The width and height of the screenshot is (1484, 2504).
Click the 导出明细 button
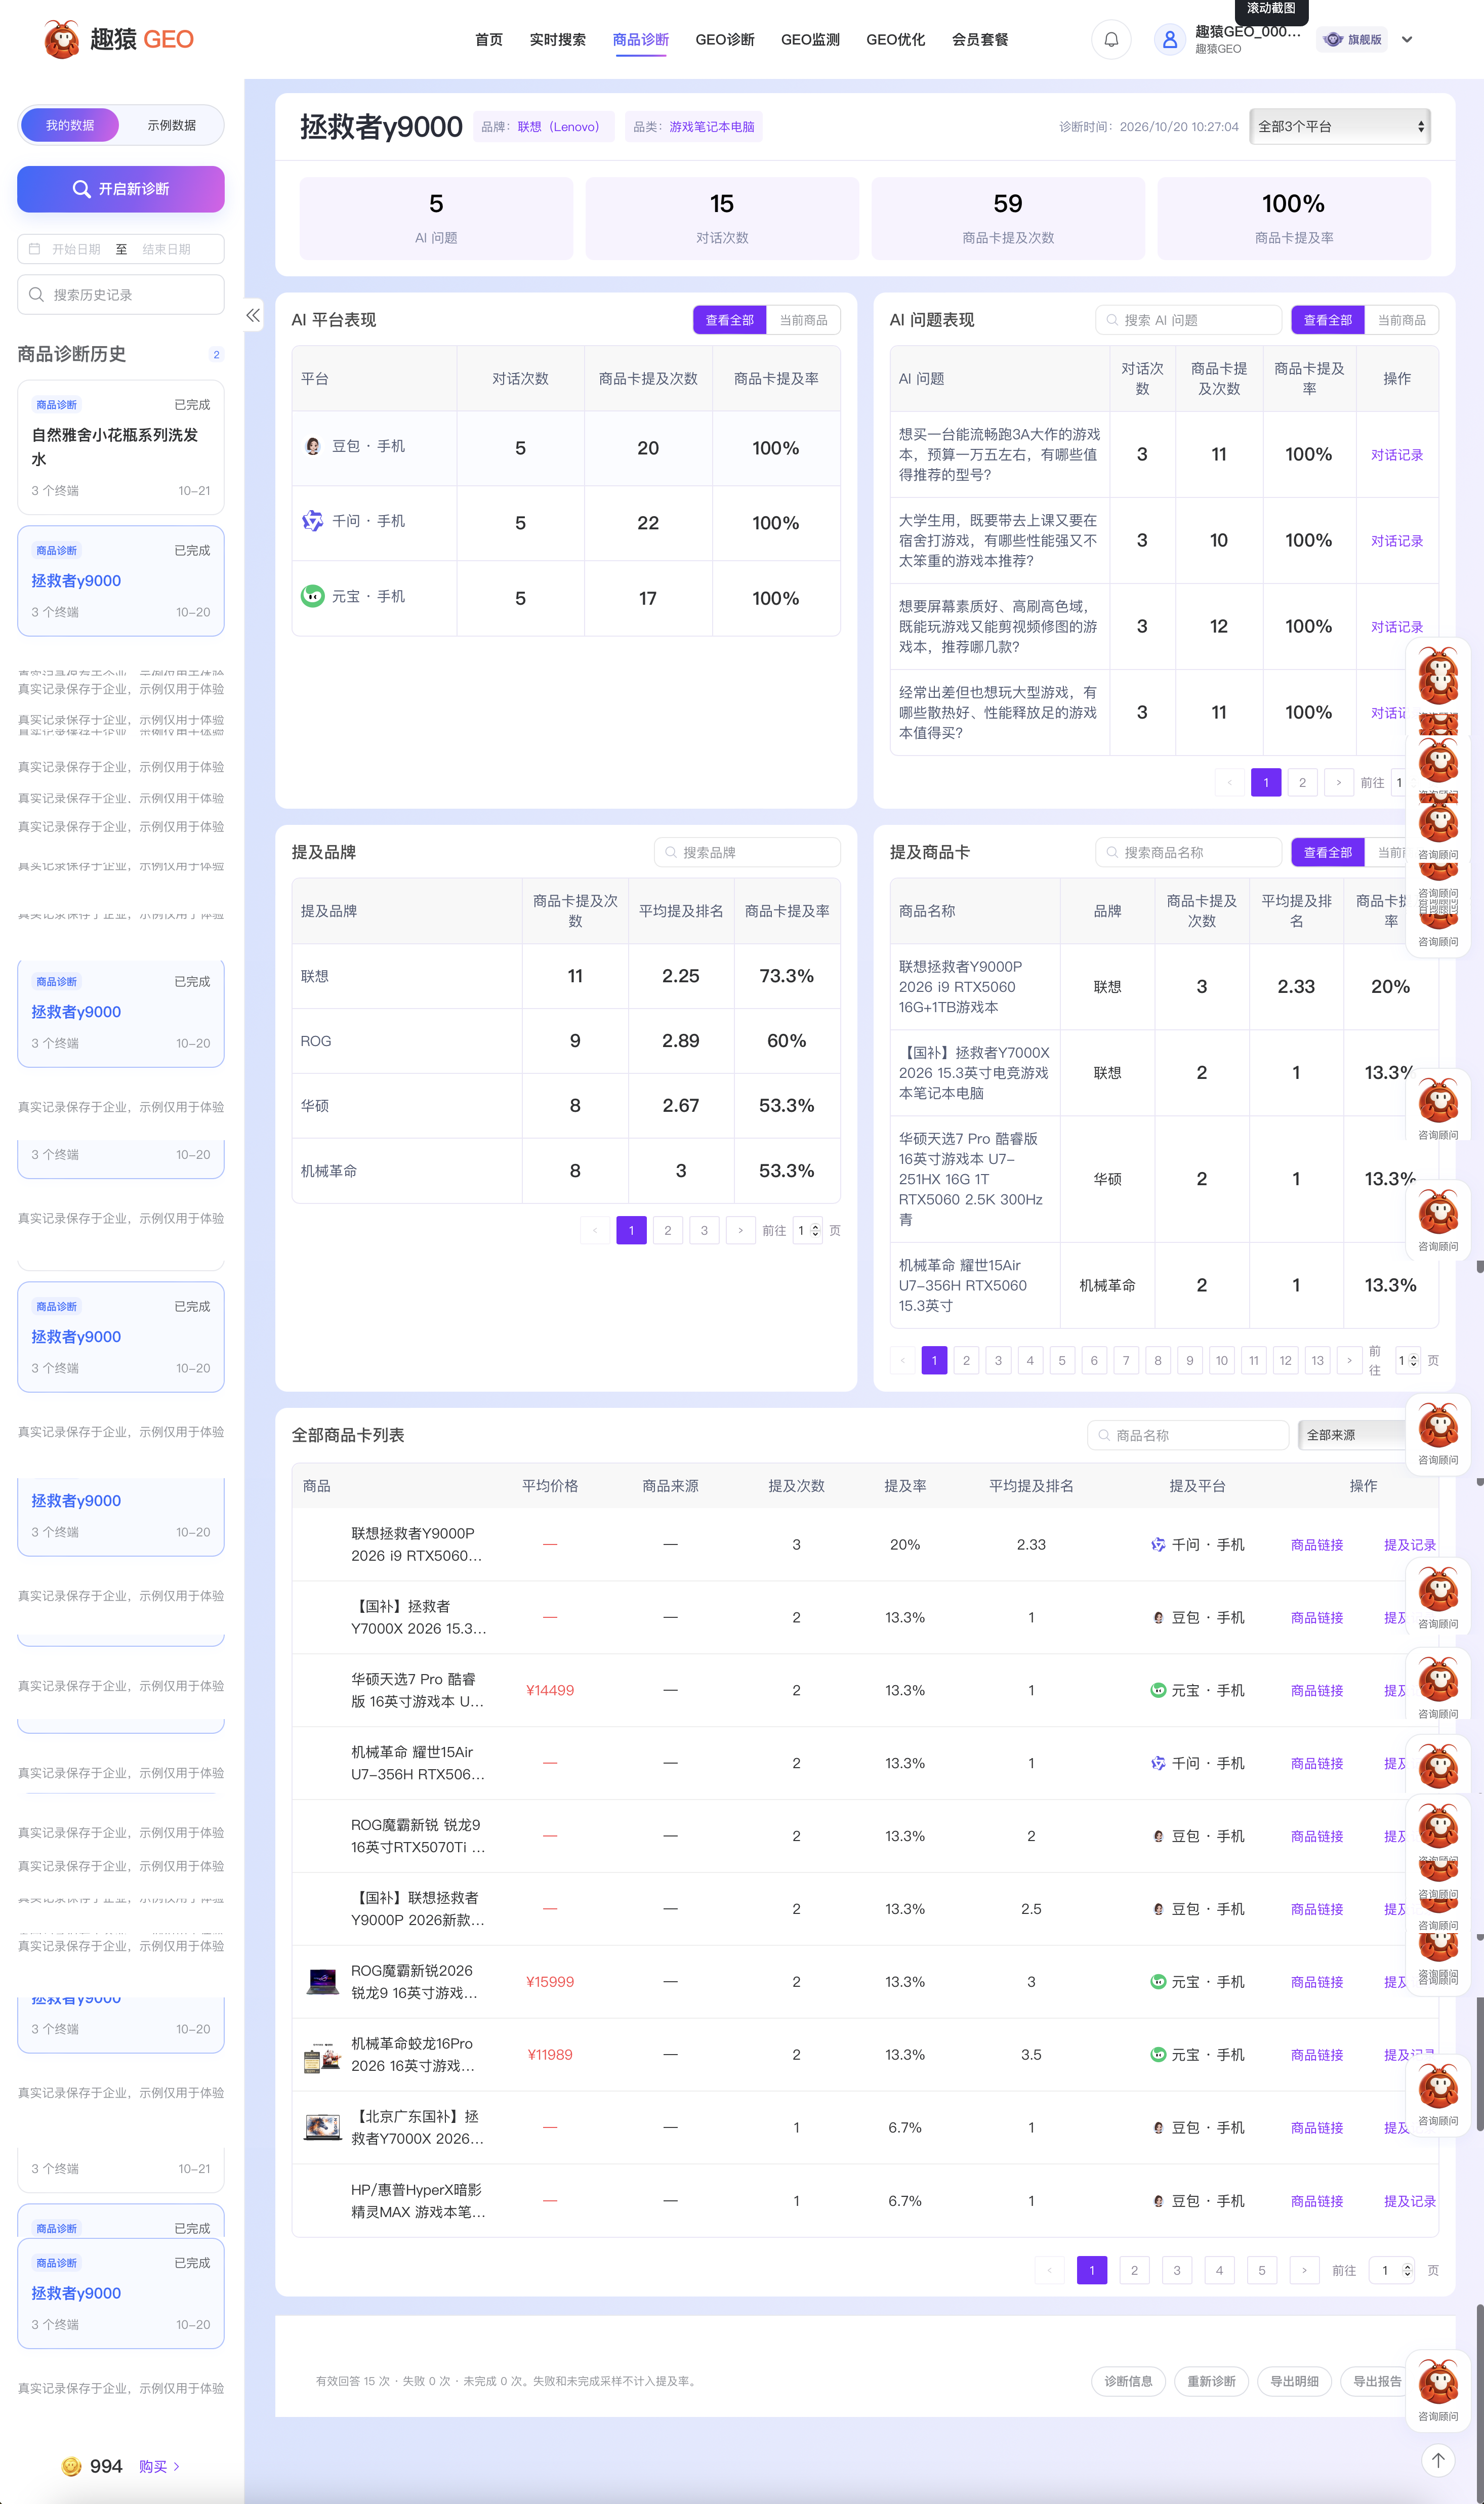1294,2381
